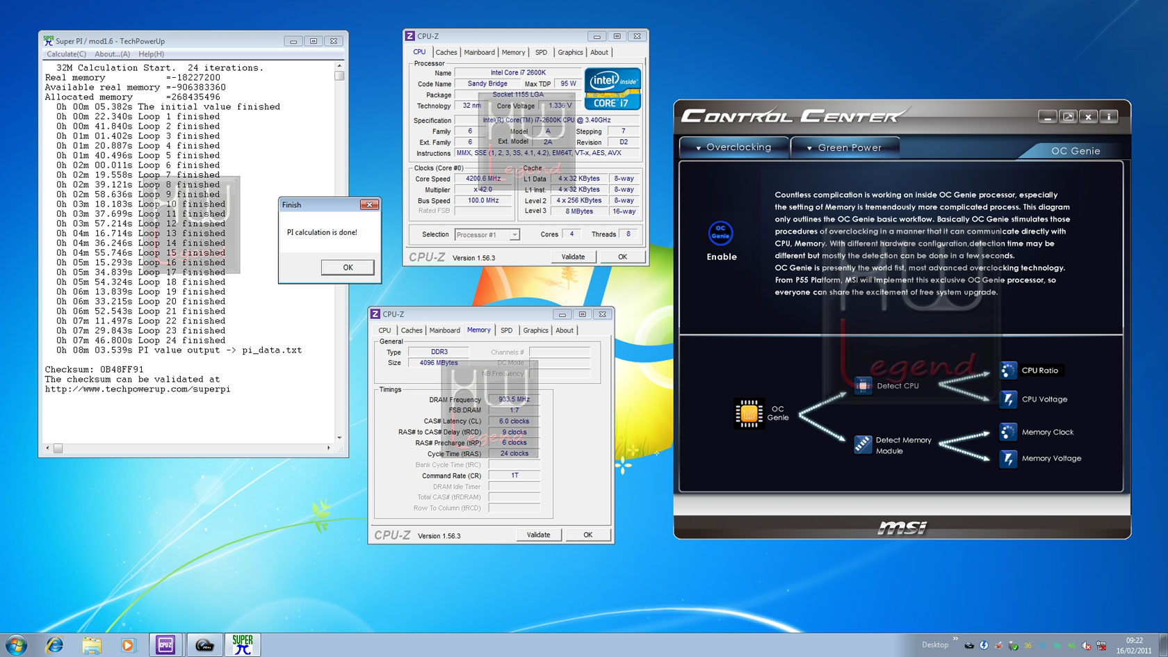
Task: Click the Memory Voltage lightning icon
Action: [1008, 458]
